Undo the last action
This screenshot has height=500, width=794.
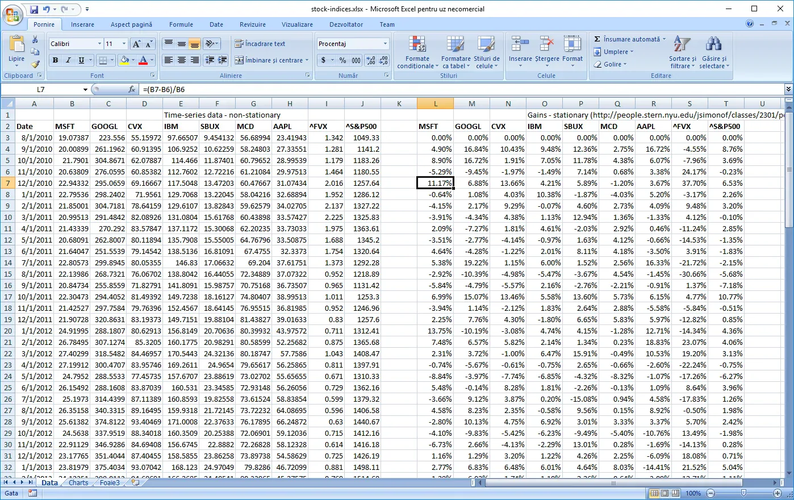click(47, 9)
